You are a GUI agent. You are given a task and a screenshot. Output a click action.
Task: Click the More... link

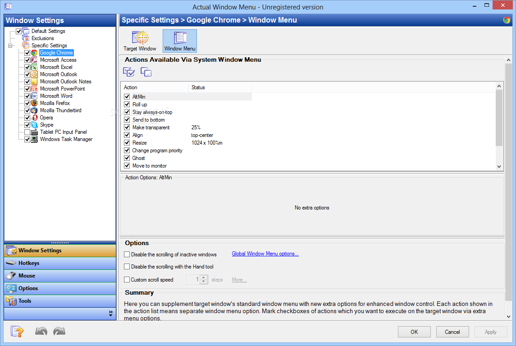pos(239,280)
